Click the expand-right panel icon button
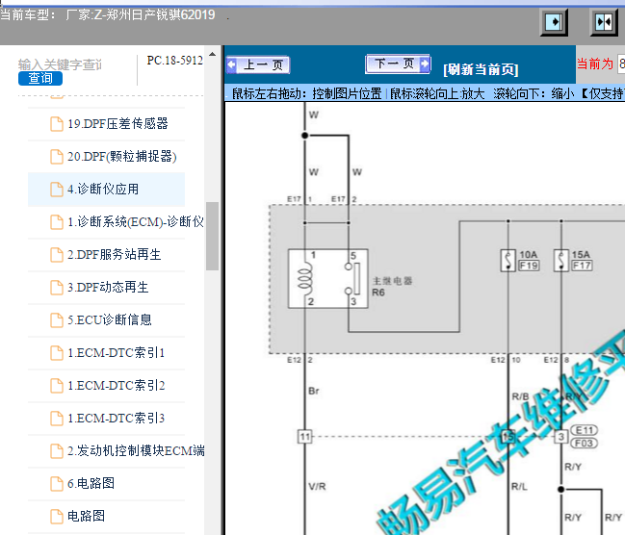 coord(554,22)
